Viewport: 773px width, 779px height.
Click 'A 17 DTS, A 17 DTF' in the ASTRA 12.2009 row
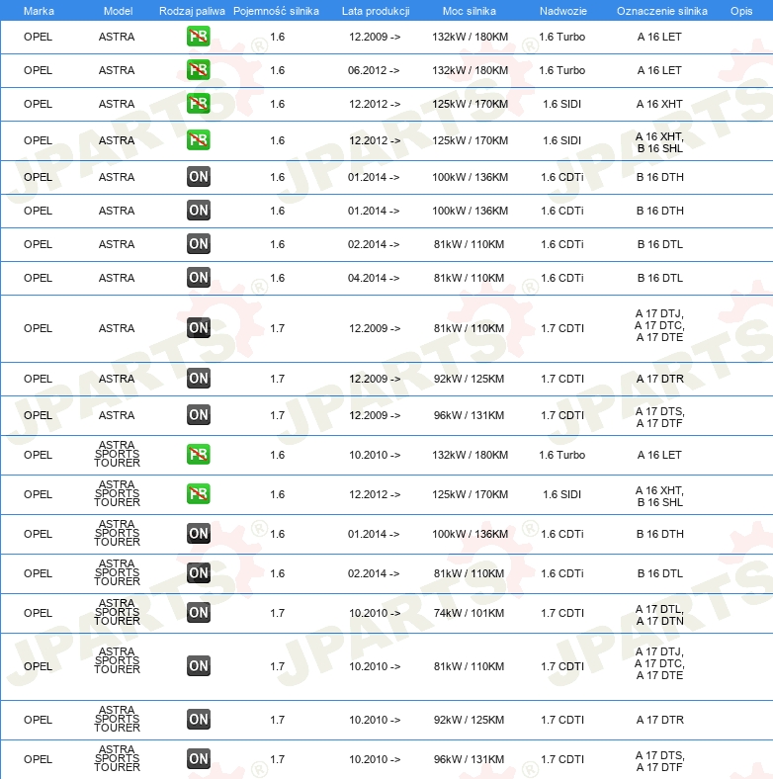[x=659, y=417]
